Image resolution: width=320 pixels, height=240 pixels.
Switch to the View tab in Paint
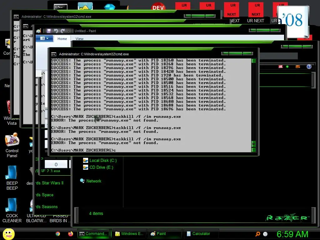[79, 38]
